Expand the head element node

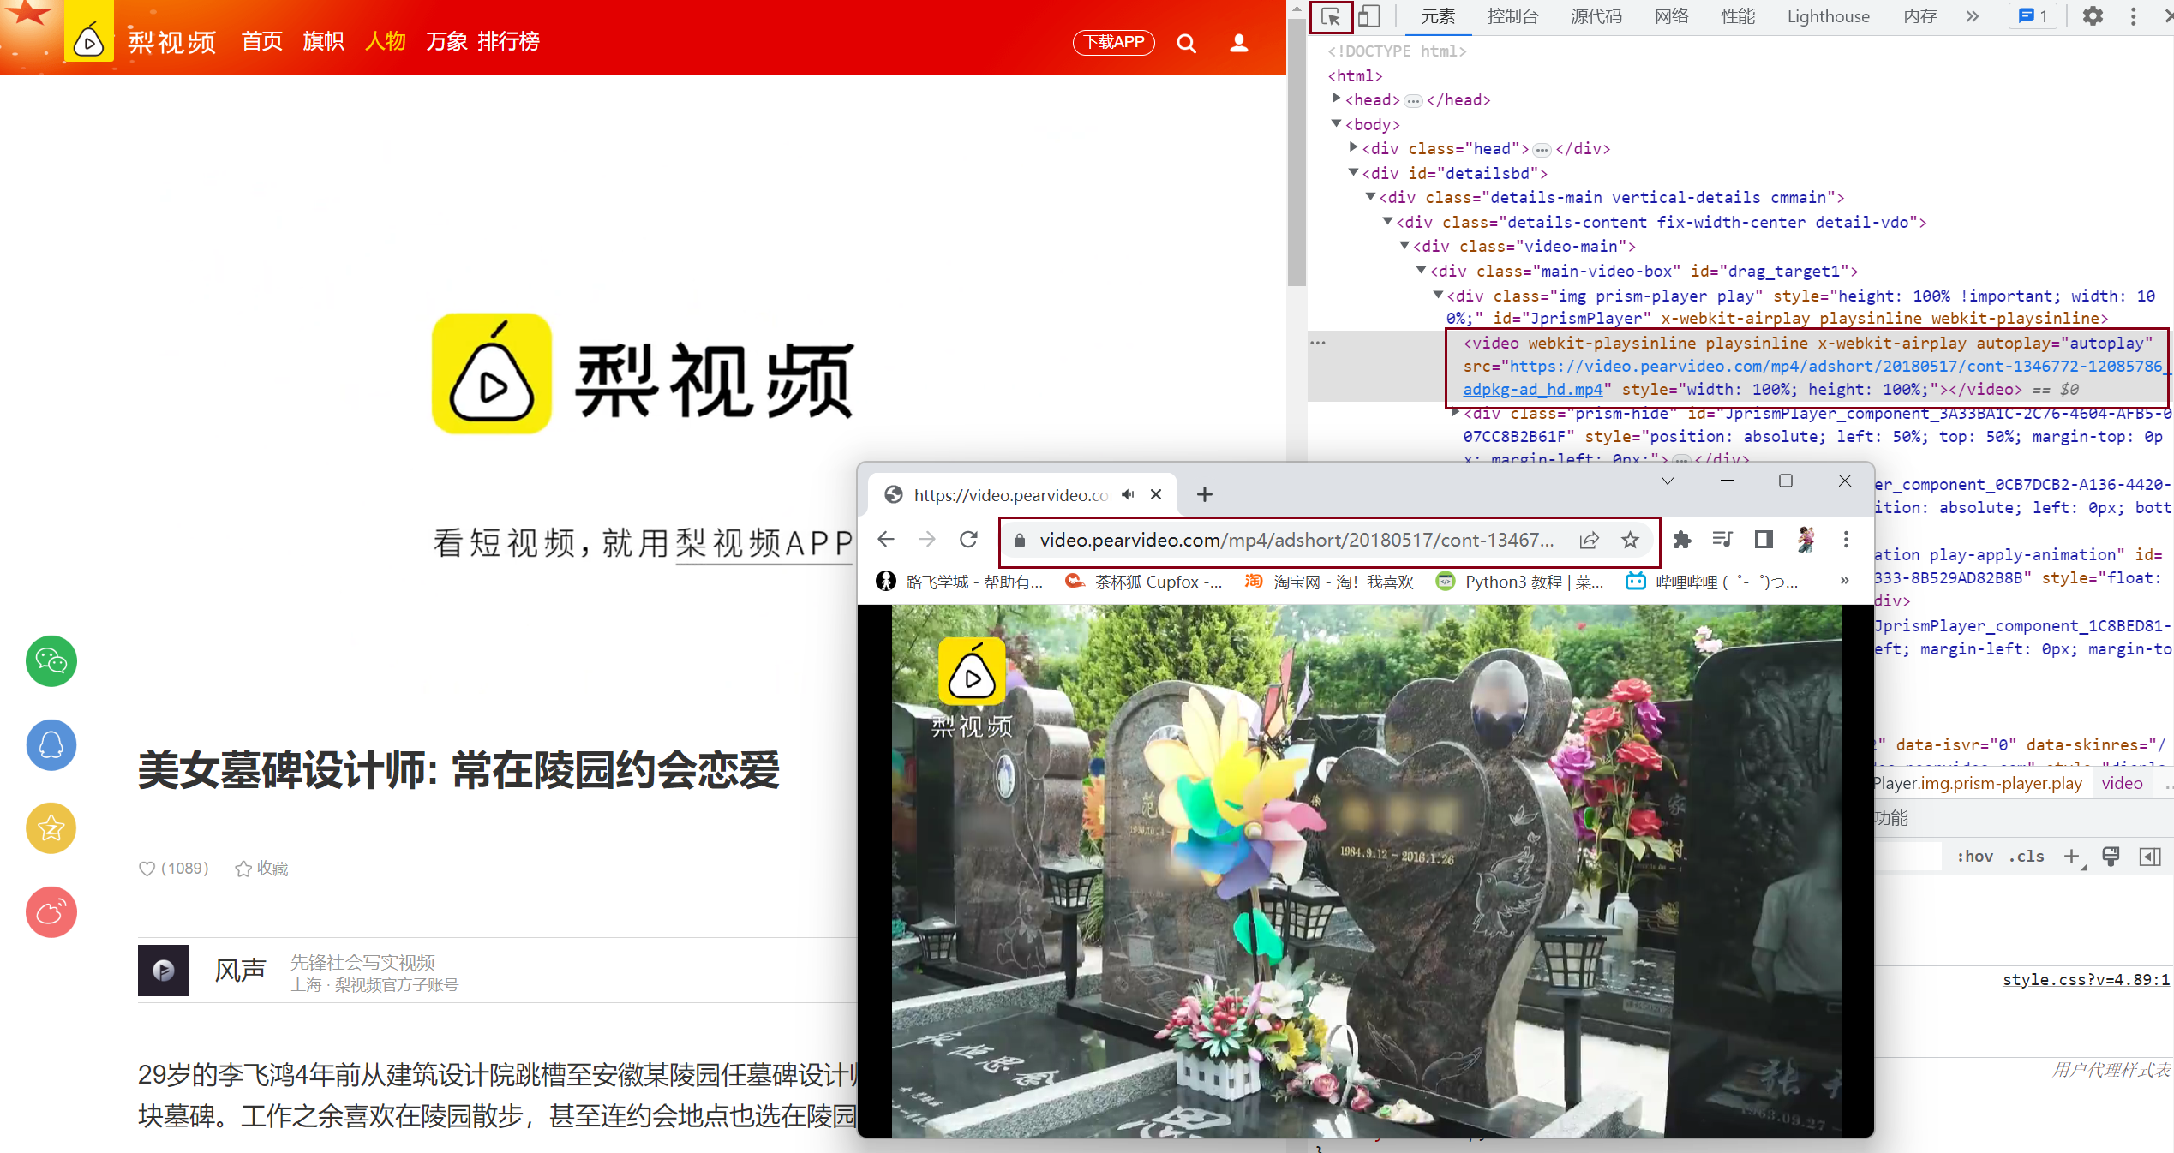click(x=1336, y=99)
